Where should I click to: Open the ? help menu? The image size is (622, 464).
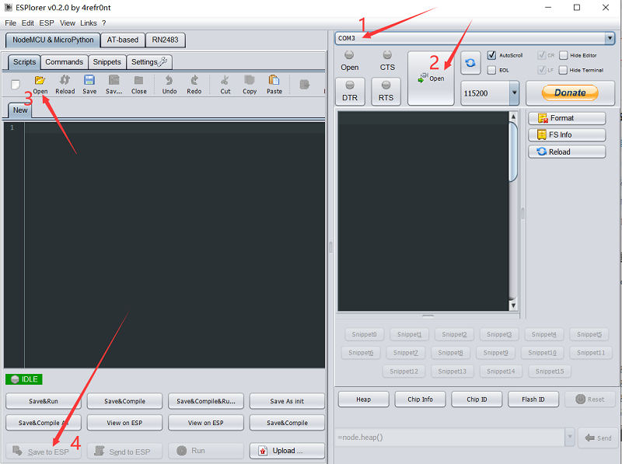tap(104, 23)
